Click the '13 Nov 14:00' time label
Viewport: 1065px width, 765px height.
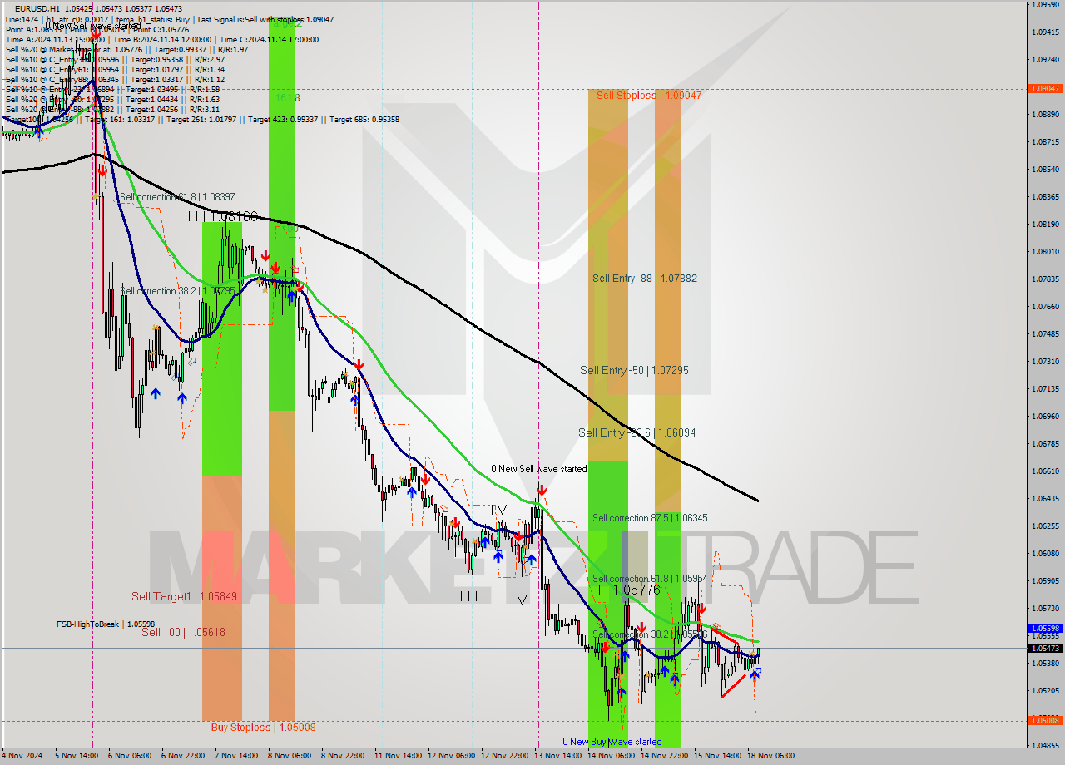[557, 756]
